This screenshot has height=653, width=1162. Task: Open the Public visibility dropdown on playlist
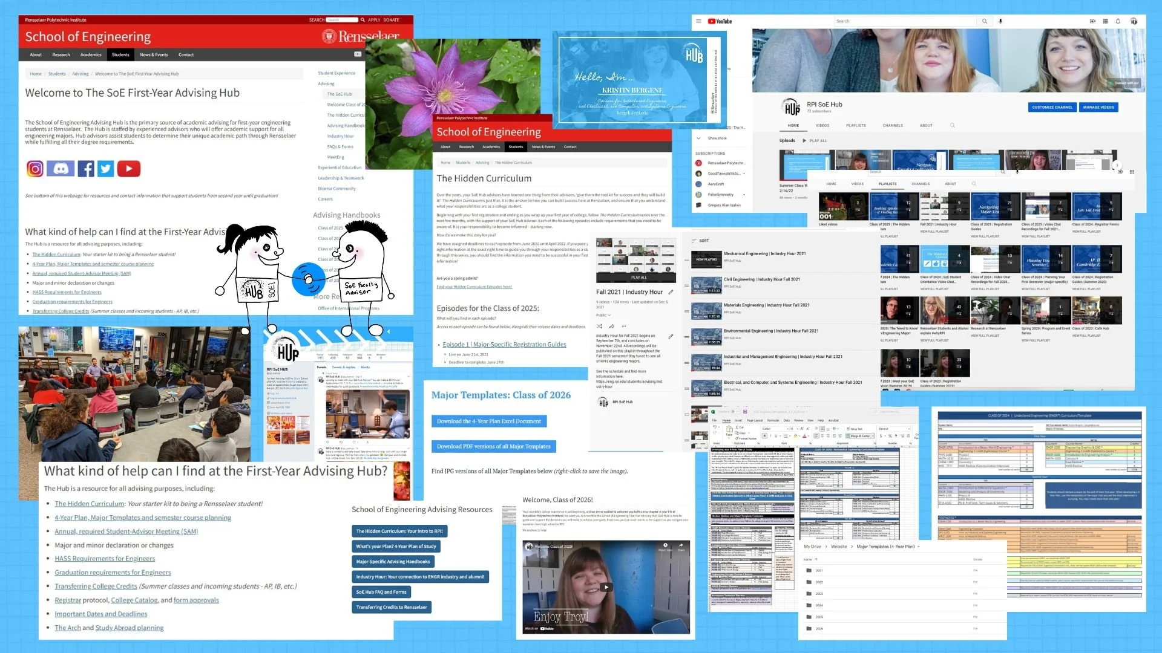coord(603,315)
